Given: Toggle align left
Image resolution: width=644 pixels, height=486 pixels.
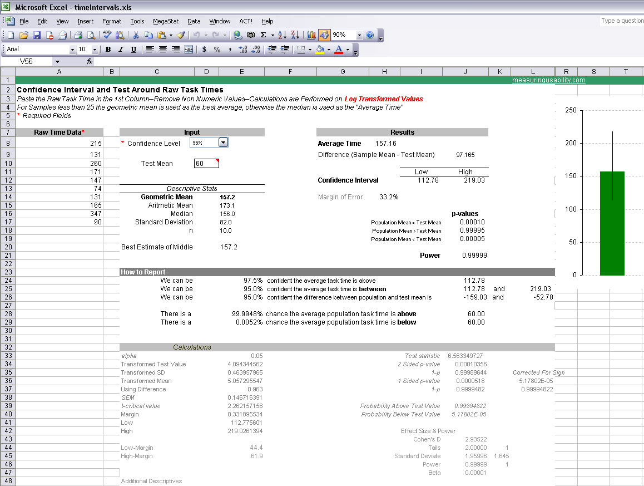Looking at the screenshot, I should pyautogui.click(x=150, y=50).
